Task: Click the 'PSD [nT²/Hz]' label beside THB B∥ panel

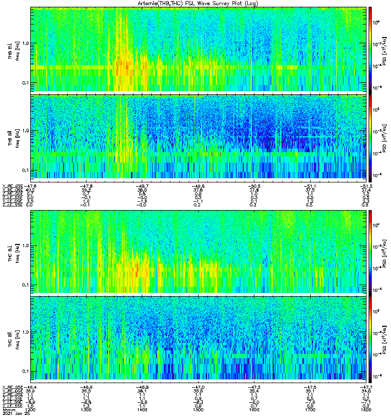Action: coord(385,138)
